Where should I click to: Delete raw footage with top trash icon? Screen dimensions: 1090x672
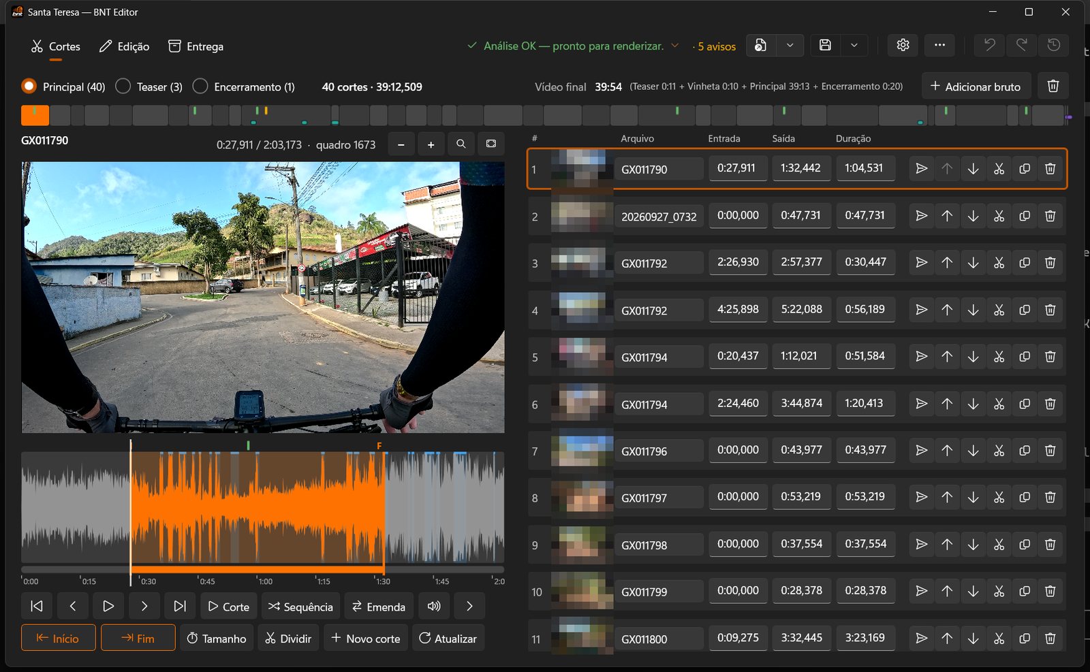click(1053, 86)
